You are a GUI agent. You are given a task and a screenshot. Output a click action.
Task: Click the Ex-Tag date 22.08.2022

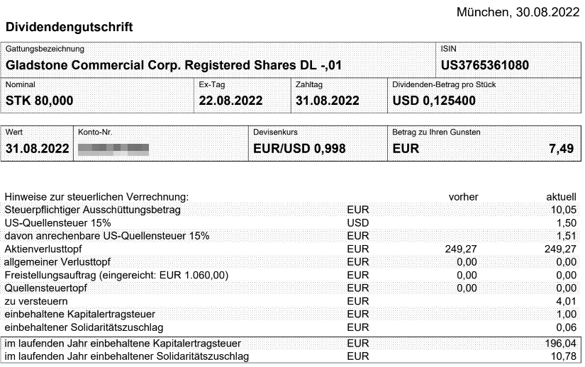coord(230,101)
